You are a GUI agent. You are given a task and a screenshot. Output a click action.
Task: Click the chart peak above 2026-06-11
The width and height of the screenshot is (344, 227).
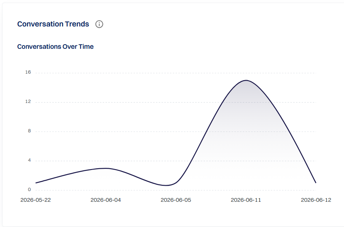pos(246,80)
